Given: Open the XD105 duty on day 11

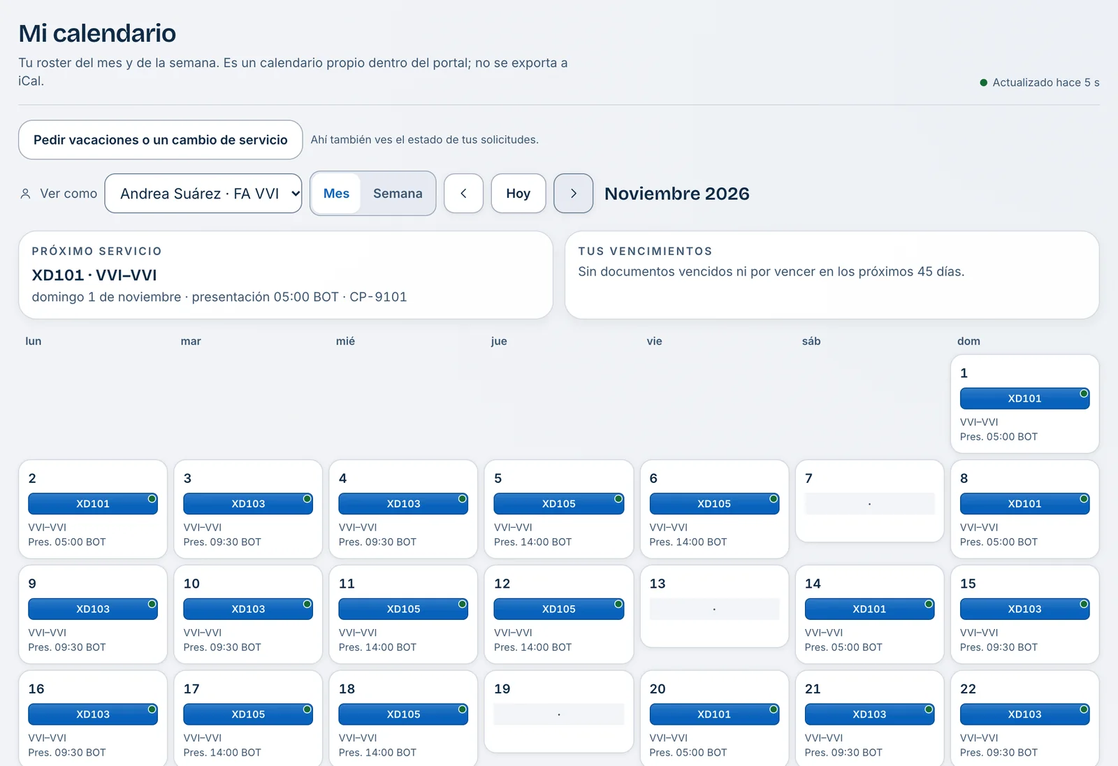Looking at the screenshot, I should [403, 609].
